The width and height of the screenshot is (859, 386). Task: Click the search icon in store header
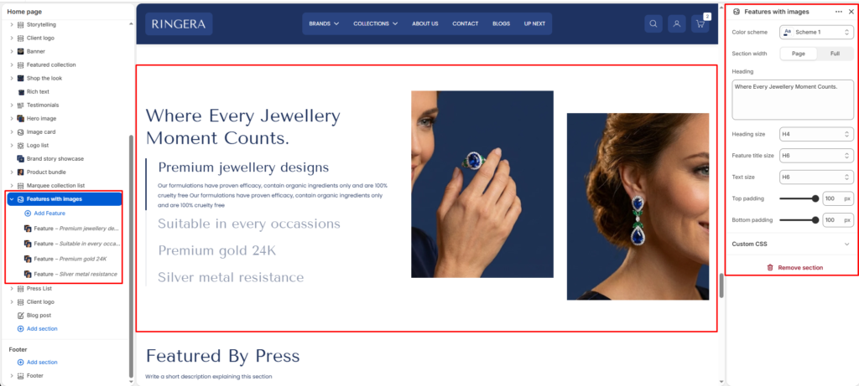(653, 24)
